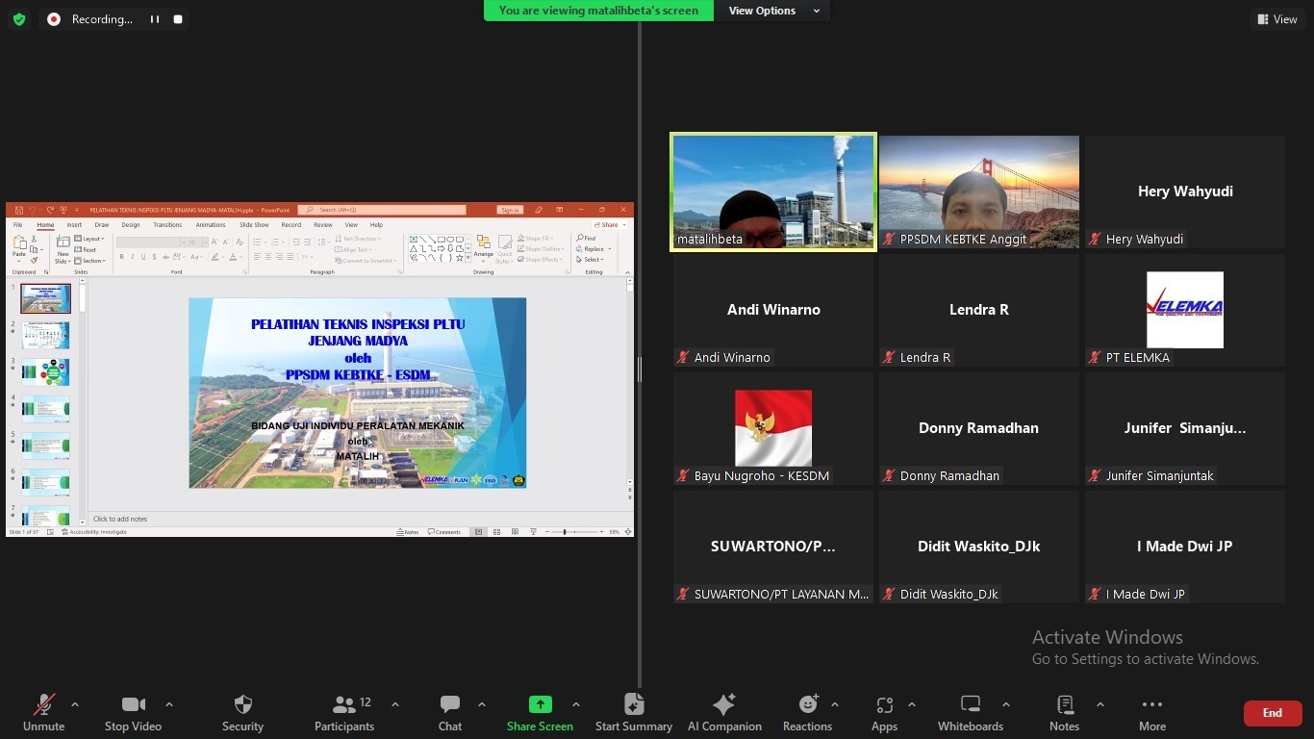Screen dimensions: 1314x739
Task: Open the More options menu
Action: (x=1151, y=712)
